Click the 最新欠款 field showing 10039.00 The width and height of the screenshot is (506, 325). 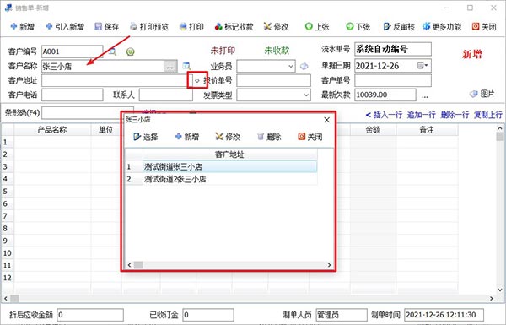(385, 95)
